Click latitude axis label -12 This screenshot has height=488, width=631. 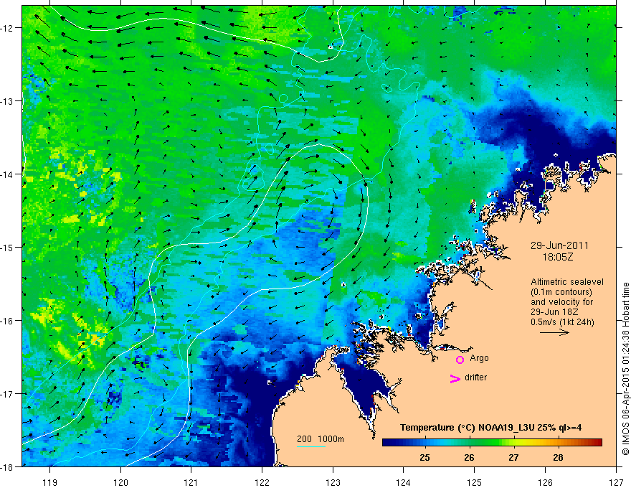(x=7, y=28)
